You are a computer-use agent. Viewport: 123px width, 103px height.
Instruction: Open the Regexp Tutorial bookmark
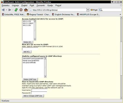click(39, 15)
